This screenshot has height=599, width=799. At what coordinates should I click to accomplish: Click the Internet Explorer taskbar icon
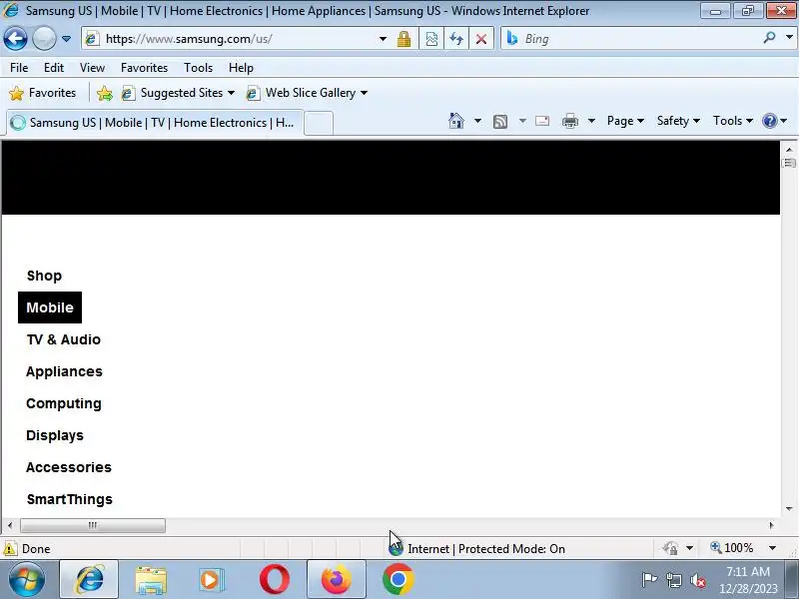(89, 579)
